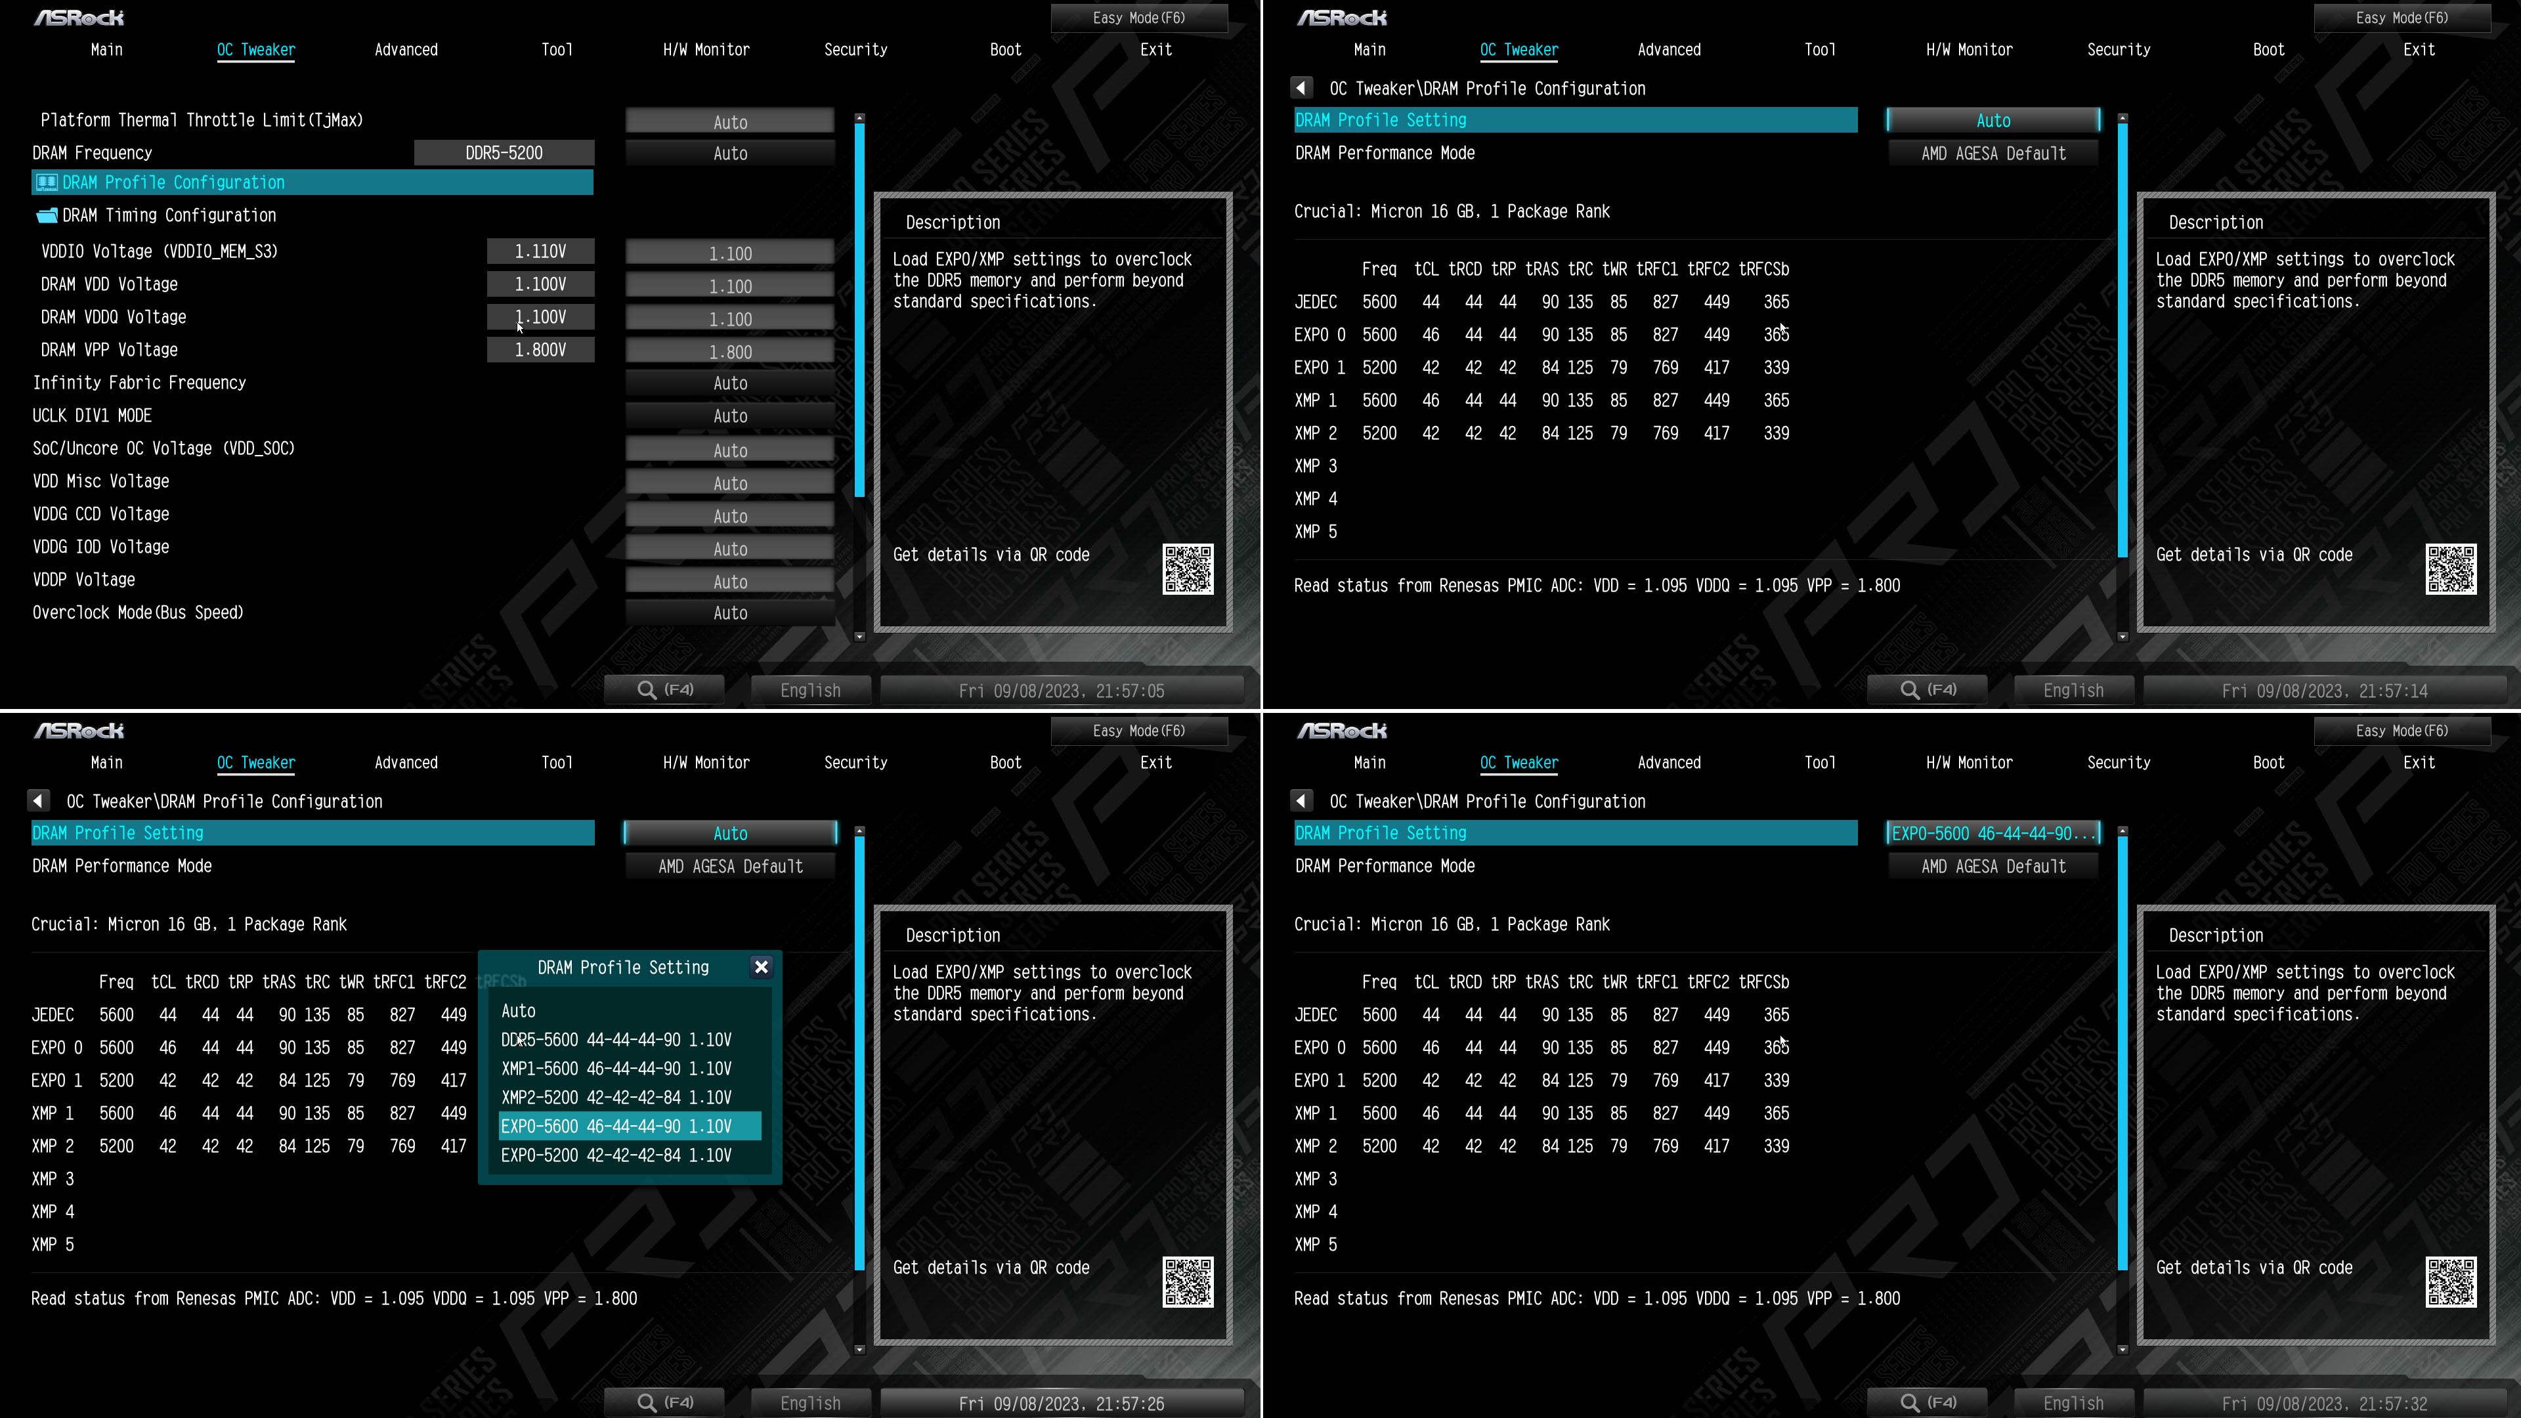Viewport: 2521px width, 1418px height.
Task: Pick the DDR5-5600 44-44-44-90 option in the list
Action: pos(616,1039)
